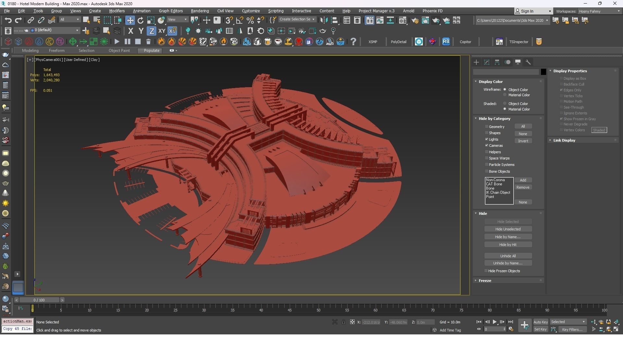Activate the Select and Rotate tool
Image resolution: width=623 pixels, height=337 pixels.
140,20
